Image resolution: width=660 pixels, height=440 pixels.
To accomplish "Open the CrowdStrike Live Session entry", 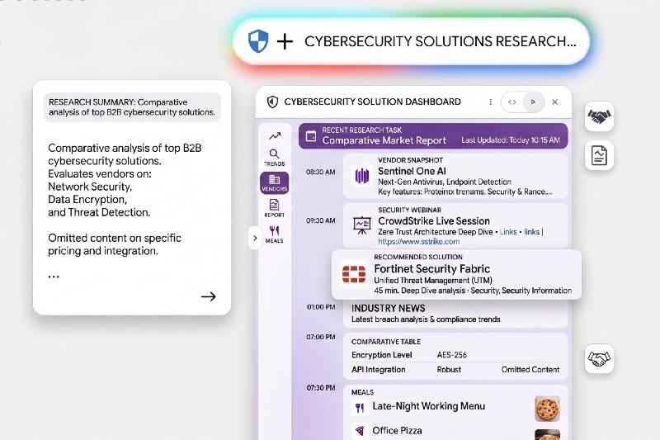I will 455,225.
